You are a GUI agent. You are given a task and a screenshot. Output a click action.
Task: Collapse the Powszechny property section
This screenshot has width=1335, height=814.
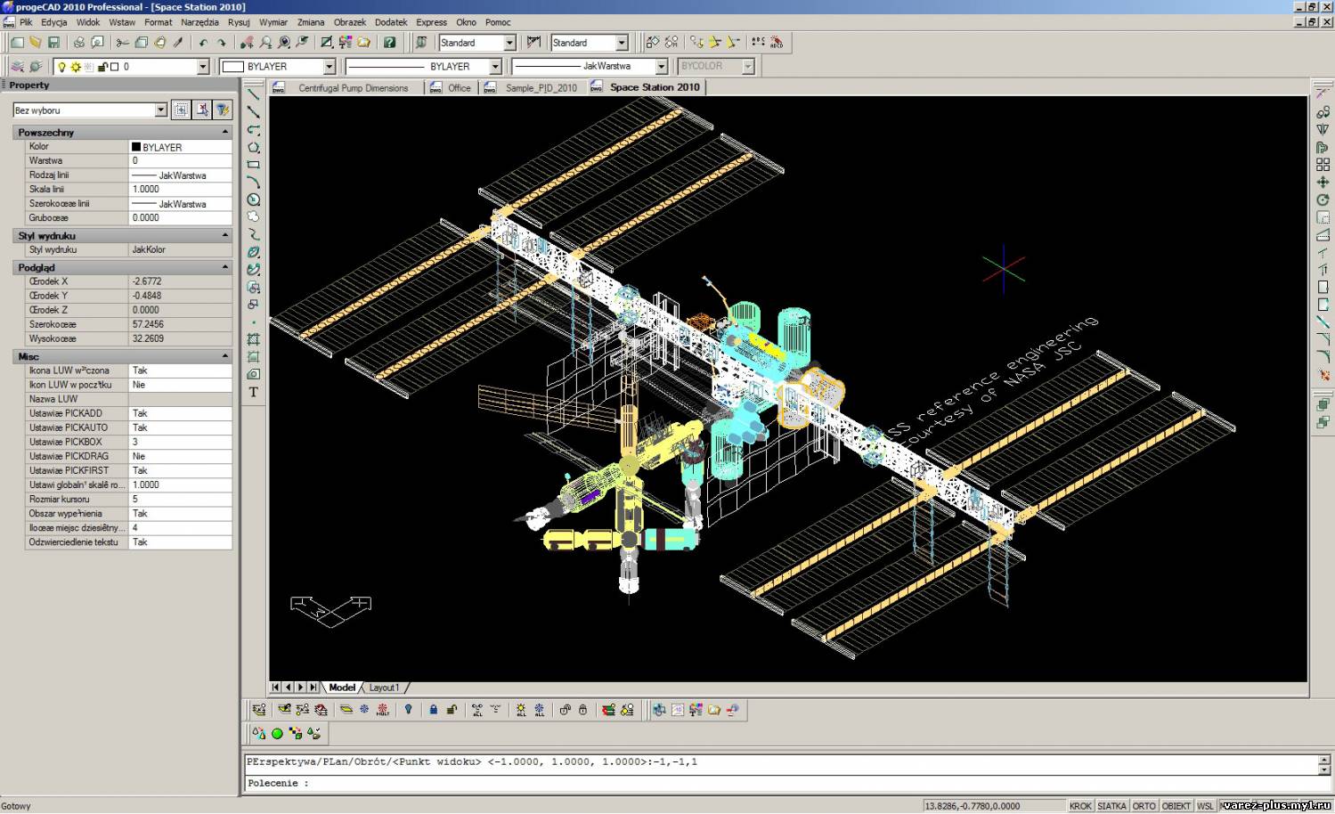click(224, 132)
